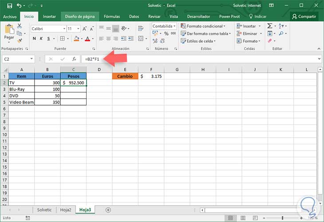Click the Insert Function fx icon
The width and height of the screenshot is (324, 222).
(74, 59)
